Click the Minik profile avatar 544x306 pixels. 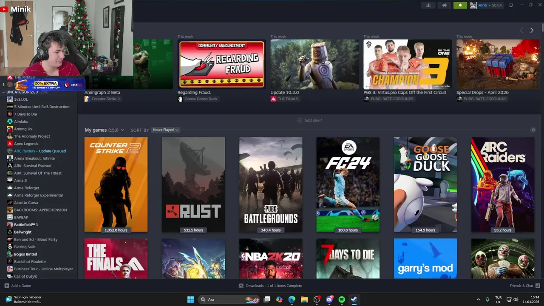pyautogui.click(x=473, y=5)
